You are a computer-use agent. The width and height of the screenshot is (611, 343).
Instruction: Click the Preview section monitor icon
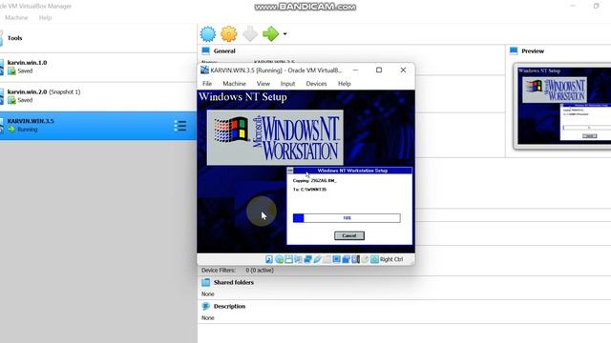(x=514, y=50)
